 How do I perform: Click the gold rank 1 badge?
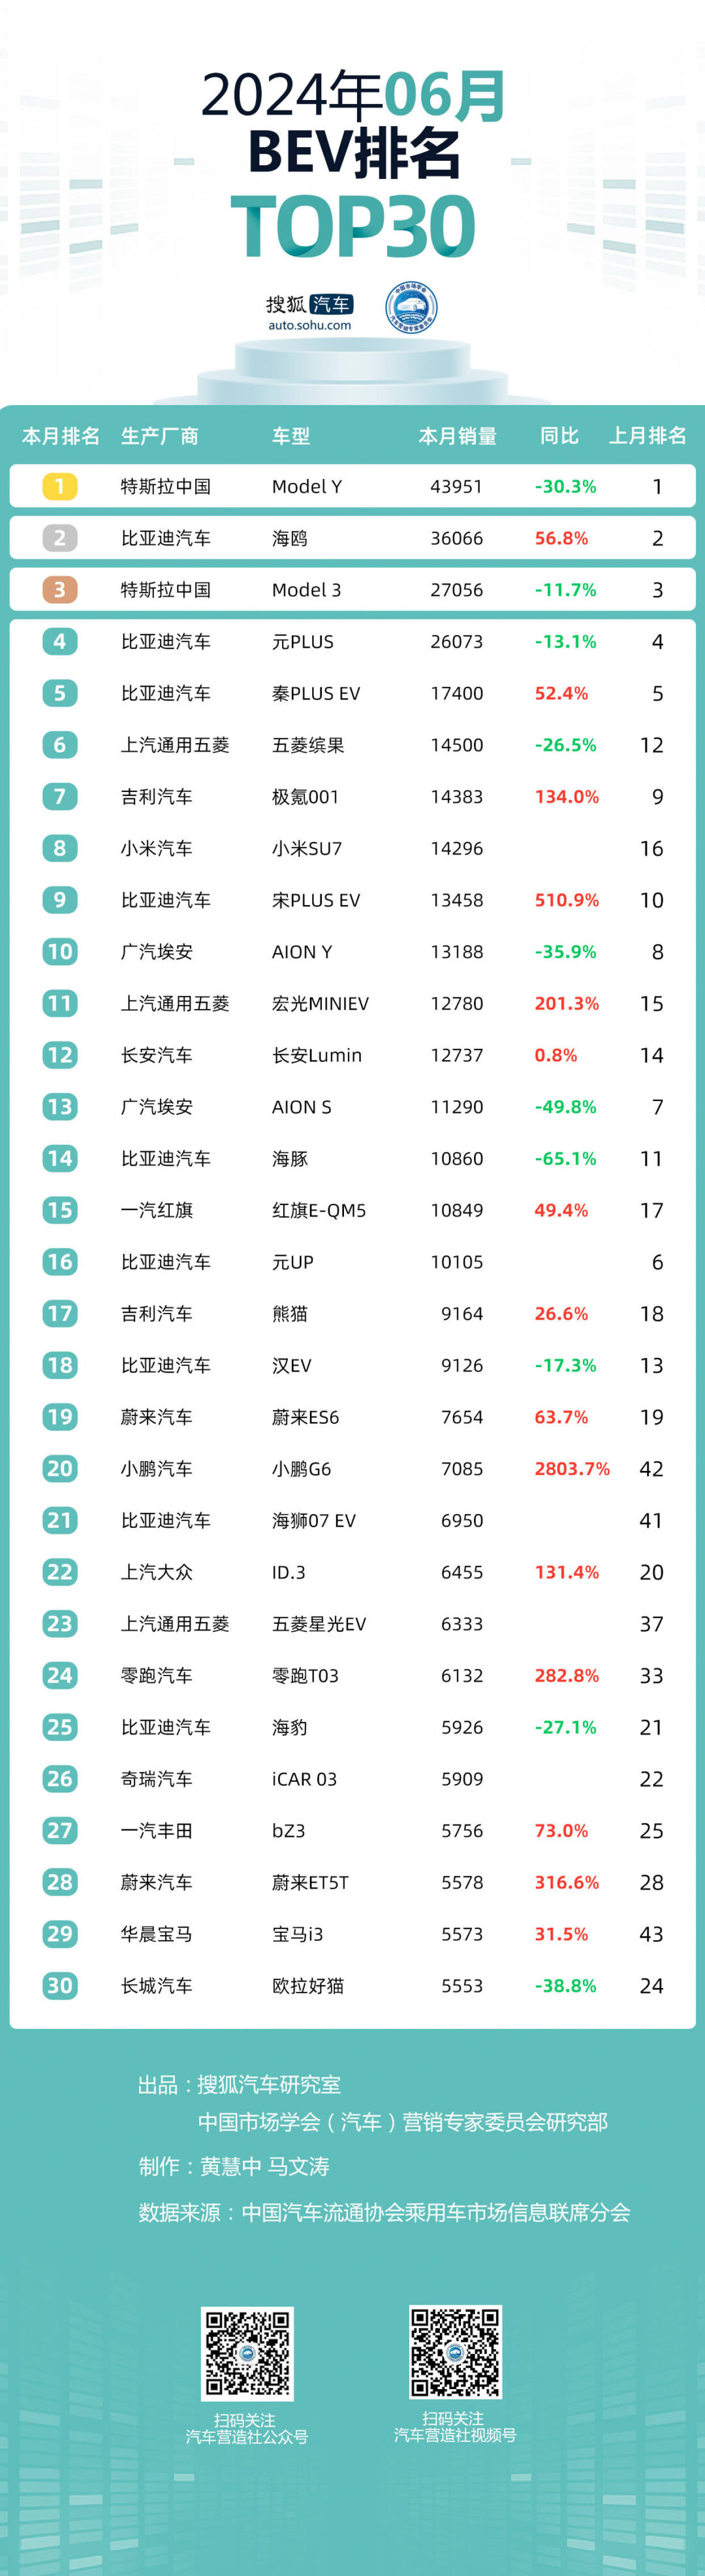coord(60,486)
